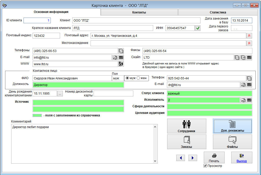The image size is (261, 175).
Task: Open the table icon beside the Скайп field
Action: 249,58
